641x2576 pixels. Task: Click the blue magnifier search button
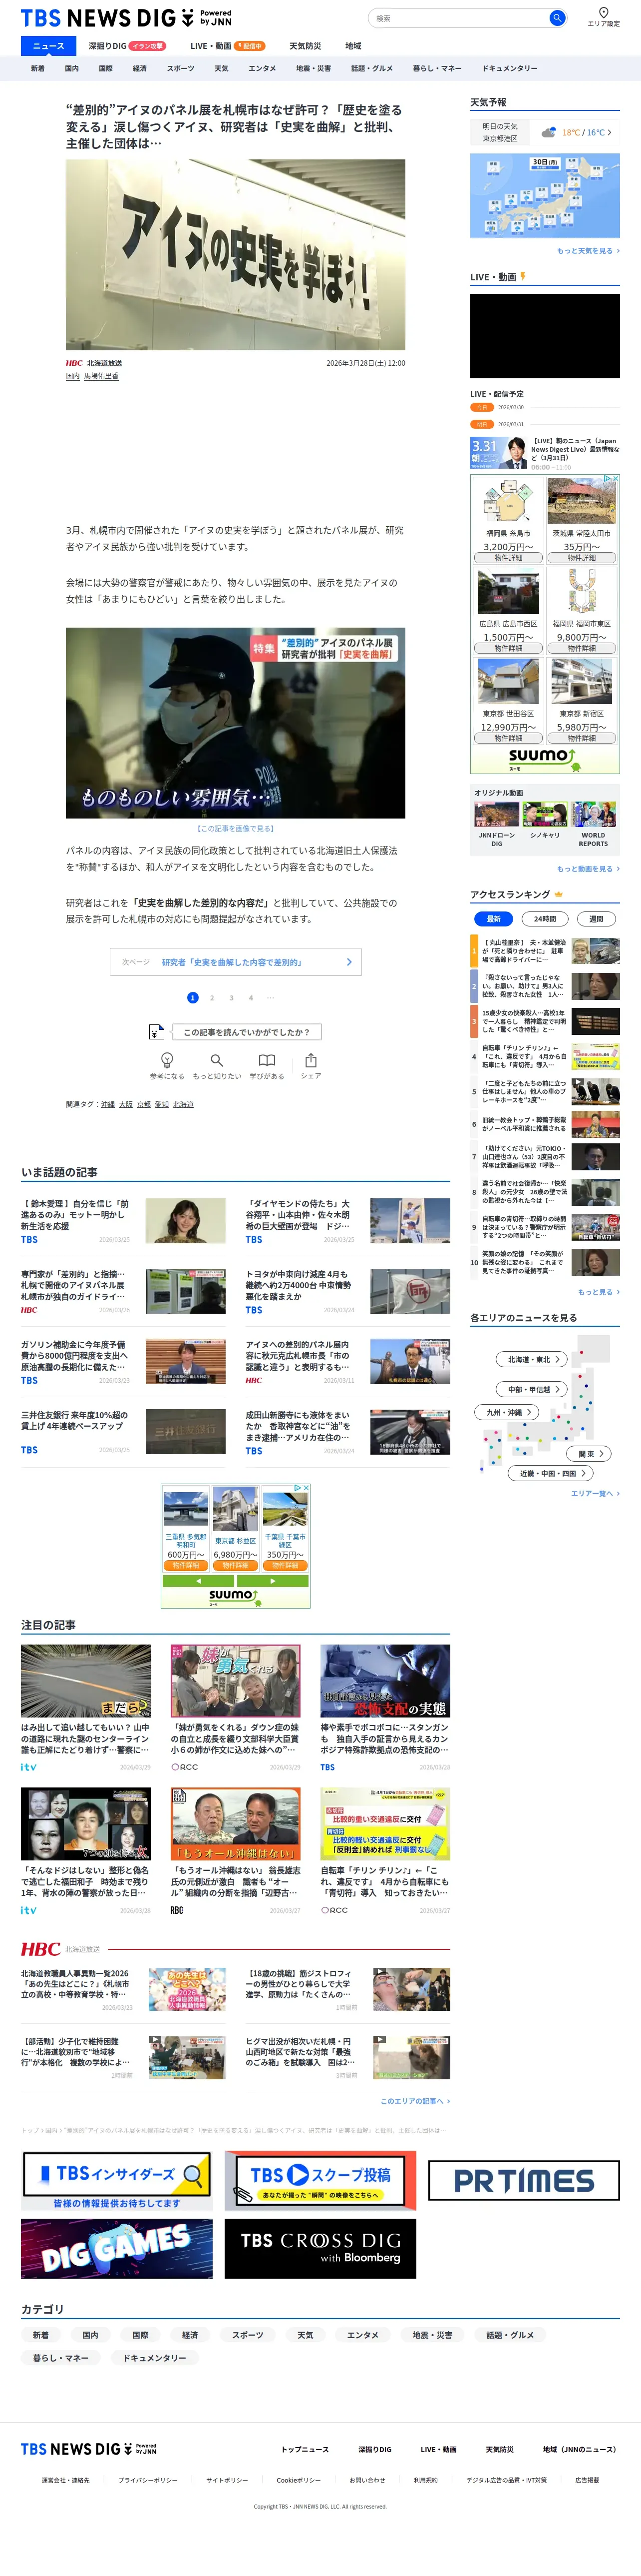[x=557, y=18]
